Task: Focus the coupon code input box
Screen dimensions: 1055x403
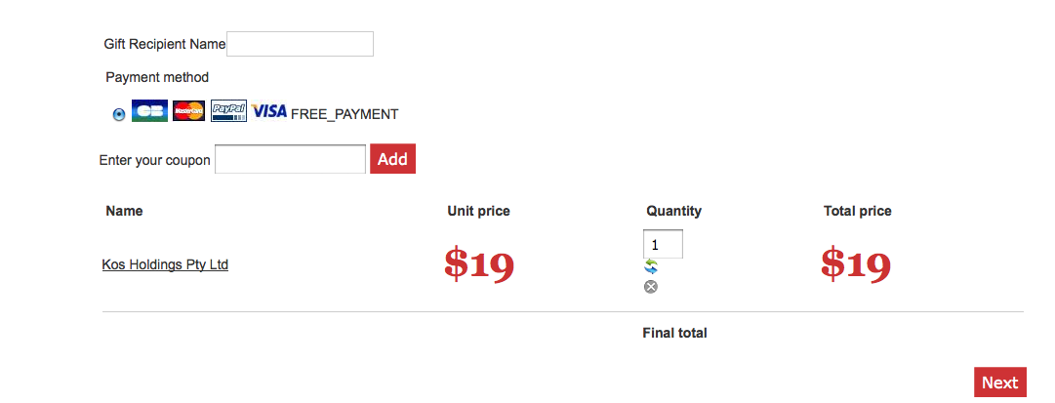Action: (x=290, y=159)
